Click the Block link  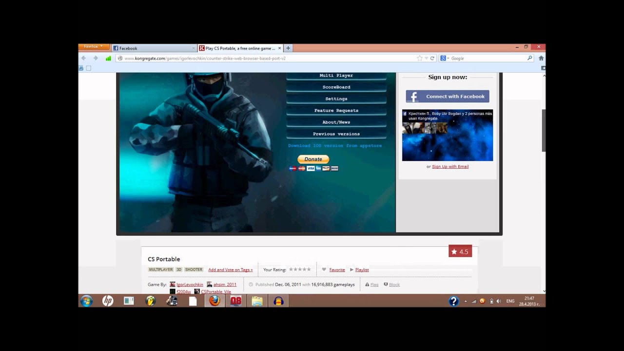[x=394, y=285]
